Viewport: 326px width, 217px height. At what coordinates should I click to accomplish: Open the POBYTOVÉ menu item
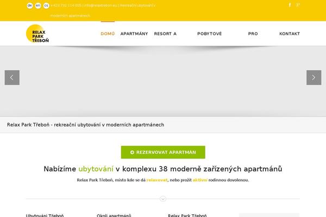pos(210,34)
